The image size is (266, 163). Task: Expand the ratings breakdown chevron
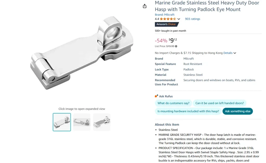coord(179,19)
